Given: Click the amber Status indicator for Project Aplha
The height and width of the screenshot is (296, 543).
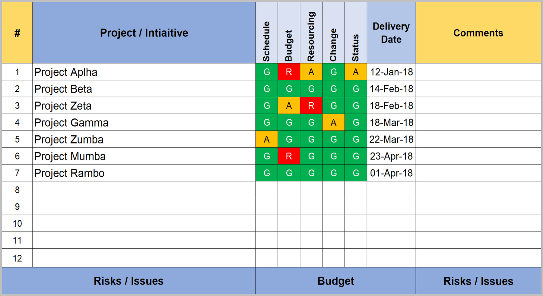Looking at the screenshot, I should tap(356, 72).
